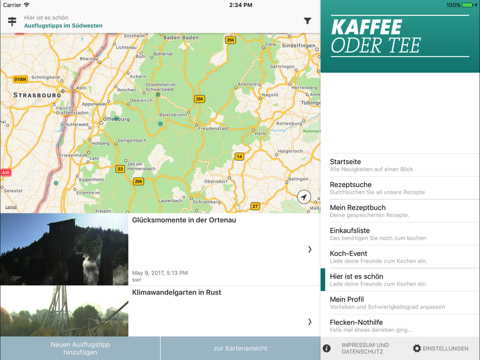Tap zur Kartenansicht button
The image size is (480, 360).
click(240, 348)
